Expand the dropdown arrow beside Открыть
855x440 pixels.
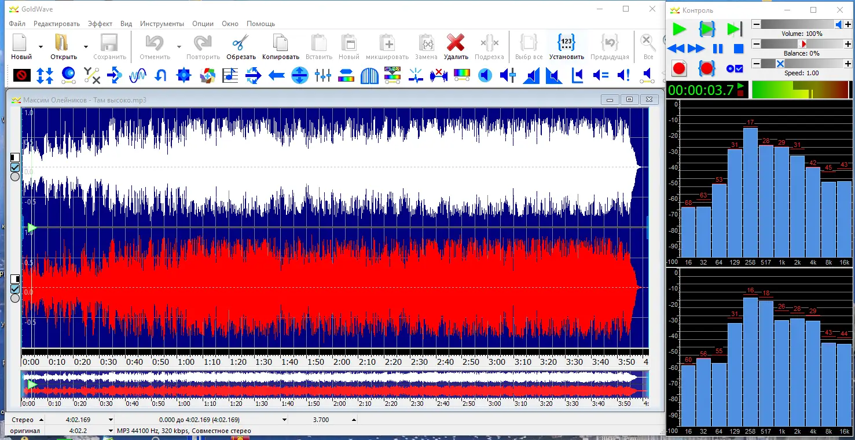[86, 46]
